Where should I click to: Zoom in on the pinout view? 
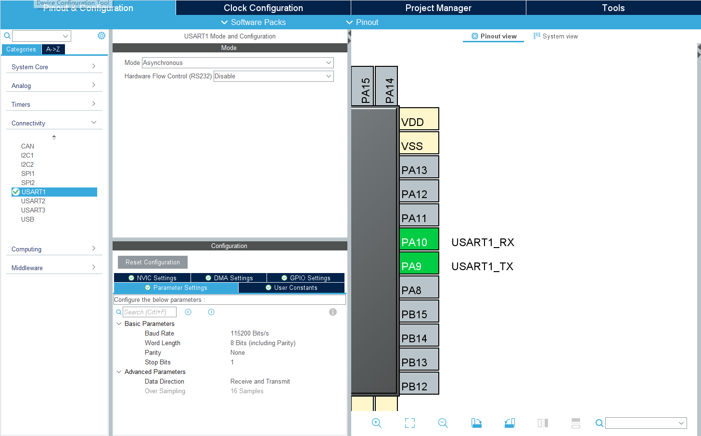[377, 423]
